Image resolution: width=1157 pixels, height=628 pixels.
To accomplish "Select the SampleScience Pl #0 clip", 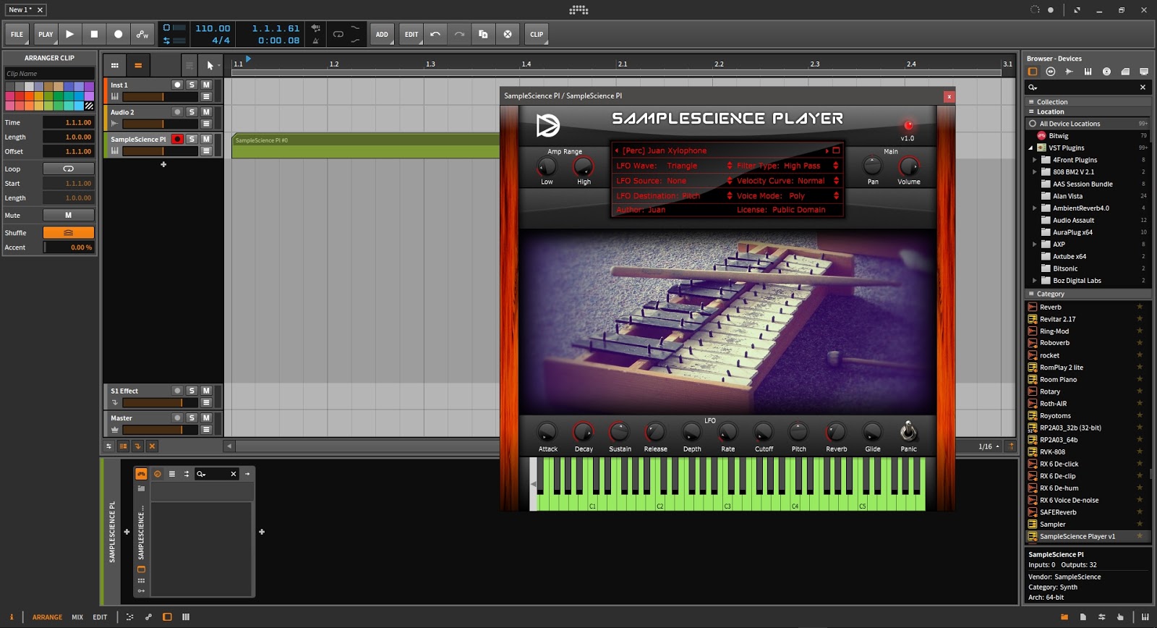I will pos(365,145).
